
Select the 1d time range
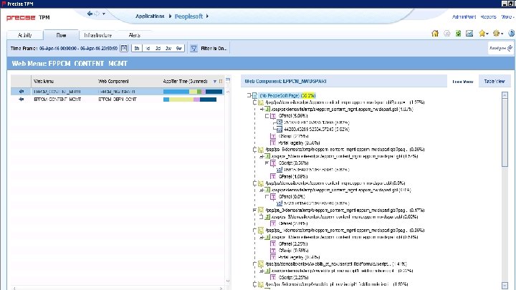[x=148, y=49]
